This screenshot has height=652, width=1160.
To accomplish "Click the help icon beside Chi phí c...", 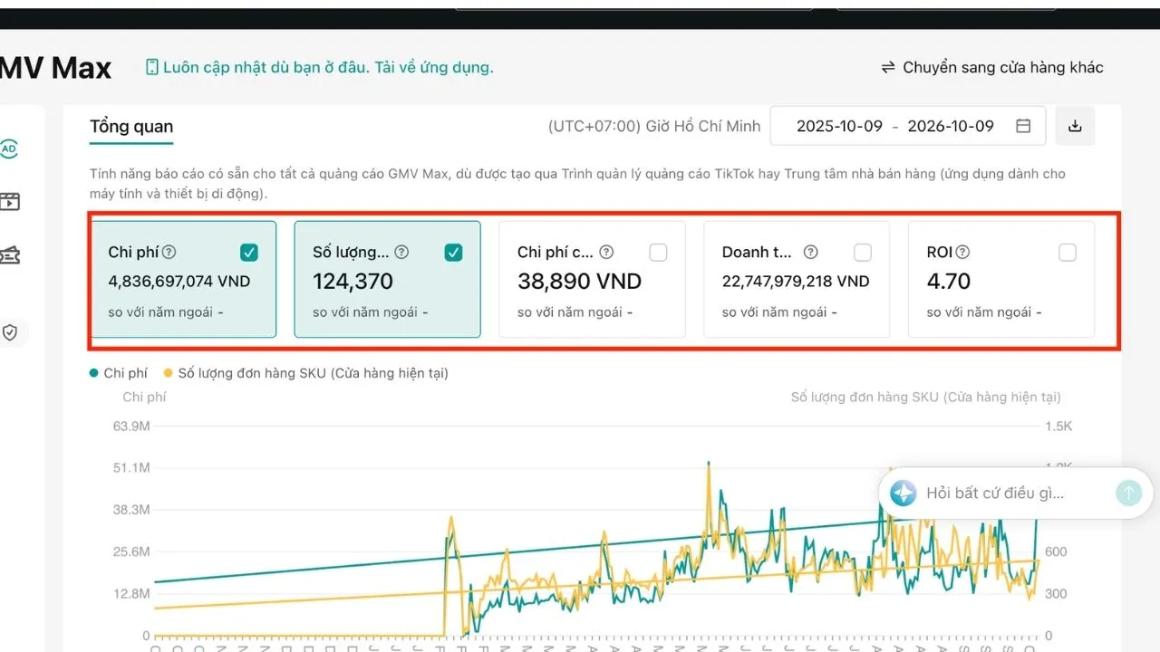I will coord(606,253).
